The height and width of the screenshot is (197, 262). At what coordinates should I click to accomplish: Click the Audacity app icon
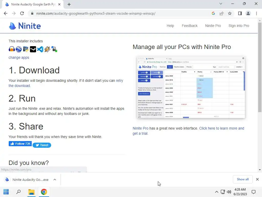tap(12, 49)
